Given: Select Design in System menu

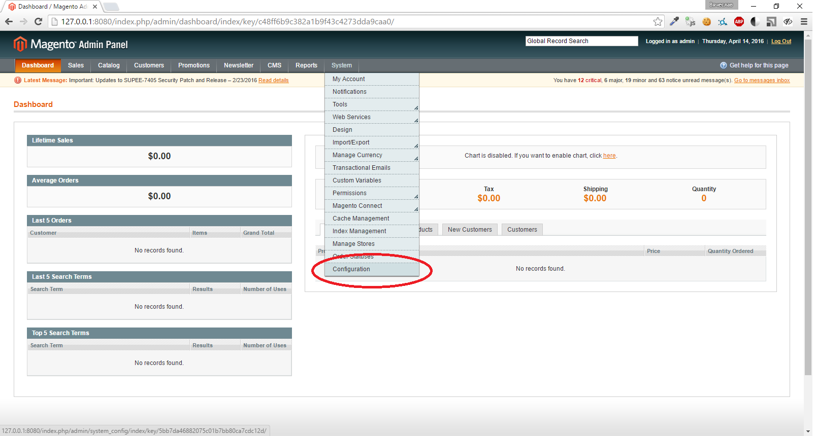Looking at the screenshot, I should pyautogui.click(x=372, y=130).
